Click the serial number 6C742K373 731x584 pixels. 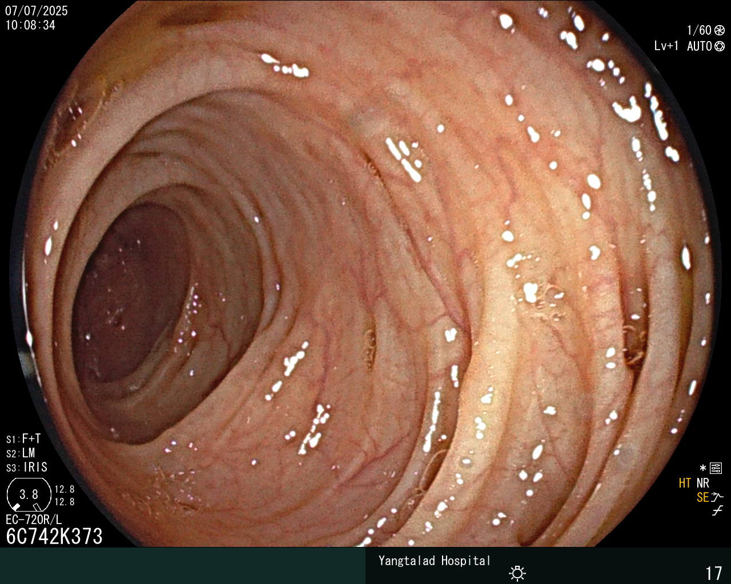coord(54,536)
